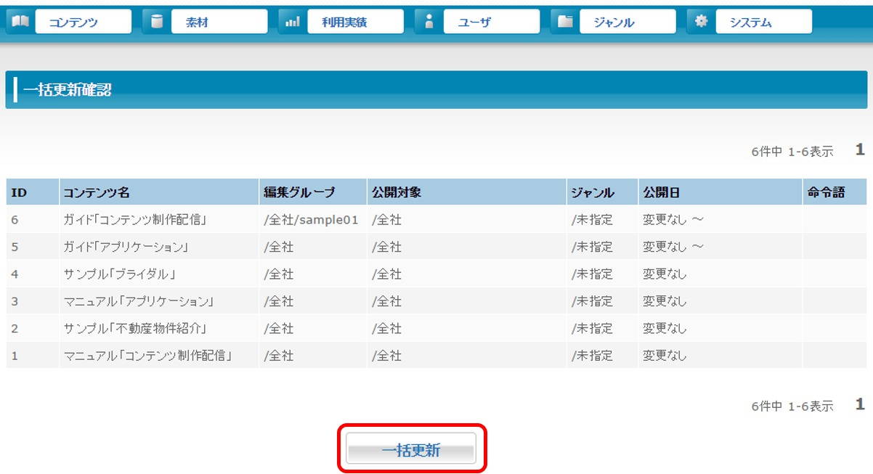Click the /全社/sample01 editing group cell
873x474 pixels.
tap(311, 220)
